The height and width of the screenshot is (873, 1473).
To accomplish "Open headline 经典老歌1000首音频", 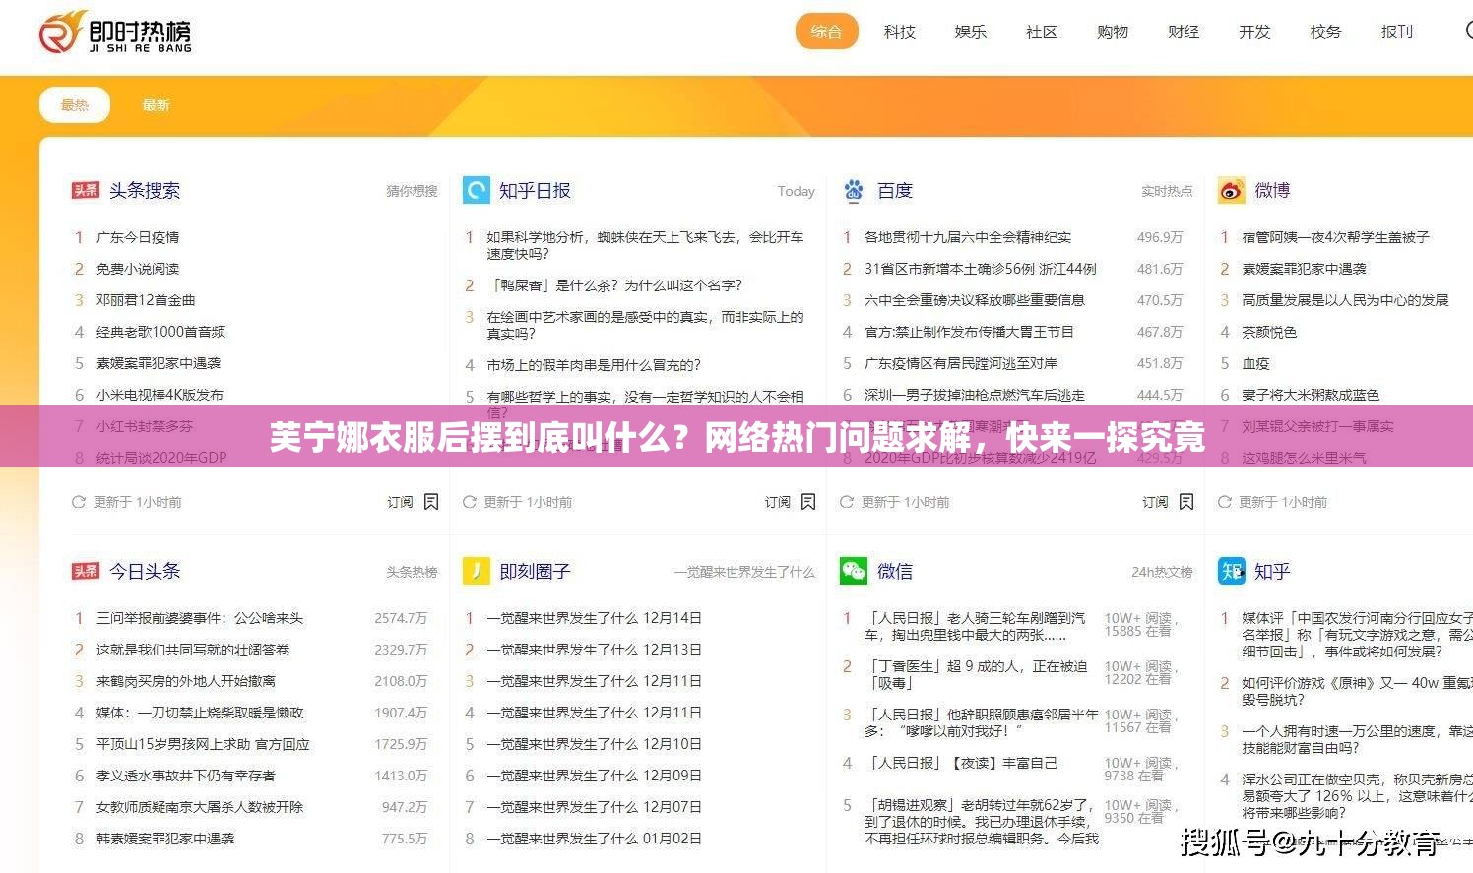I will pyautogui.click(x=160, y=332).
